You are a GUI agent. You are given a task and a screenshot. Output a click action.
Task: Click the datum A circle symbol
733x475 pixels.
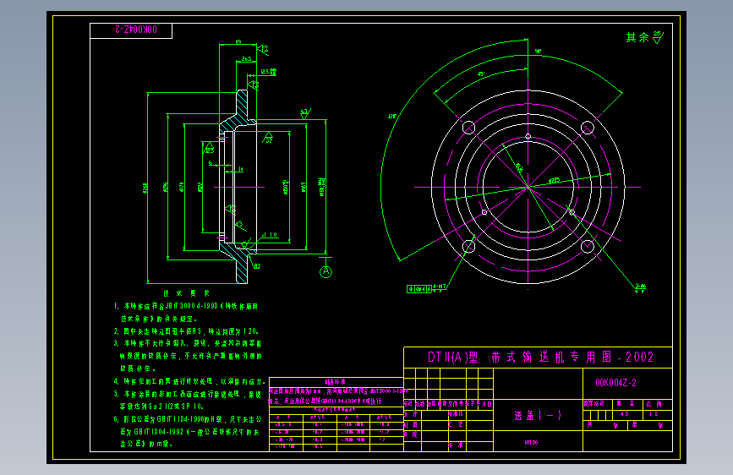click(x=325, y=271)
